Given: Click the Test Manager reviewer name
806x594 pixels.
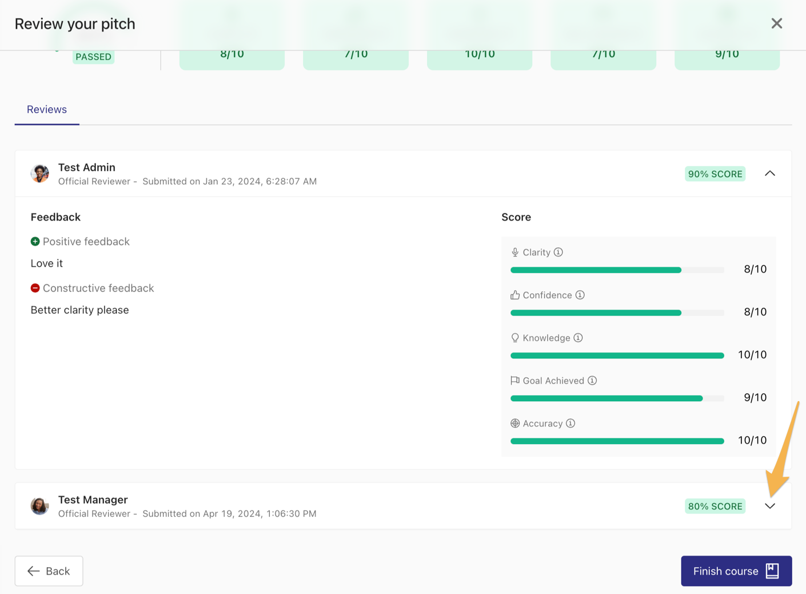Looking at the screenshot, I should pyautogui.click(x=93, y=500).
